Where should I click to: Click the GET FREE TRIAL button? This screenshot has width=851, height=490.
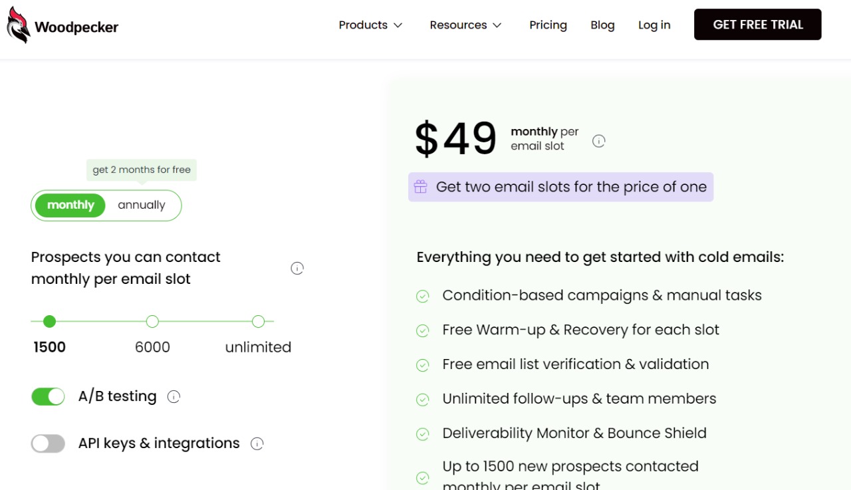coord(757,25)
